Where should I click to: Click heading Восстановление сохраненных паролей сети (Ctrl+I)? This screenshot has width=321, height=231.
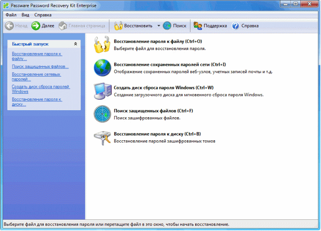(x=170, y=65)
